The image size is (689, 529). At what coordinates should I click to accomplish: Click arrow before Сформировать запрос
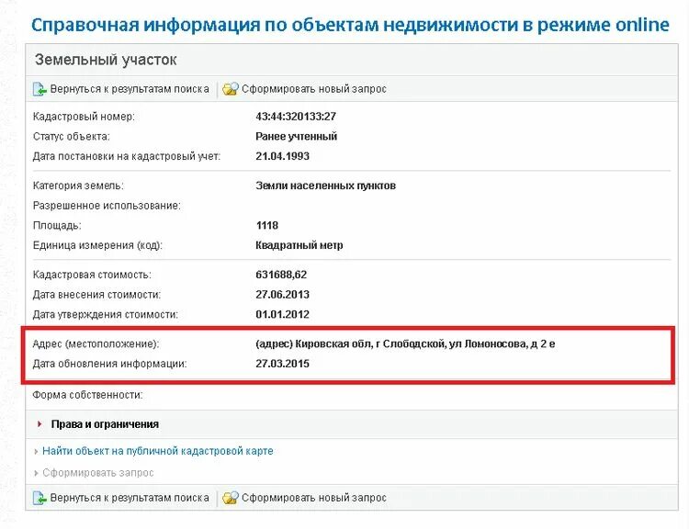click(36, 473)
